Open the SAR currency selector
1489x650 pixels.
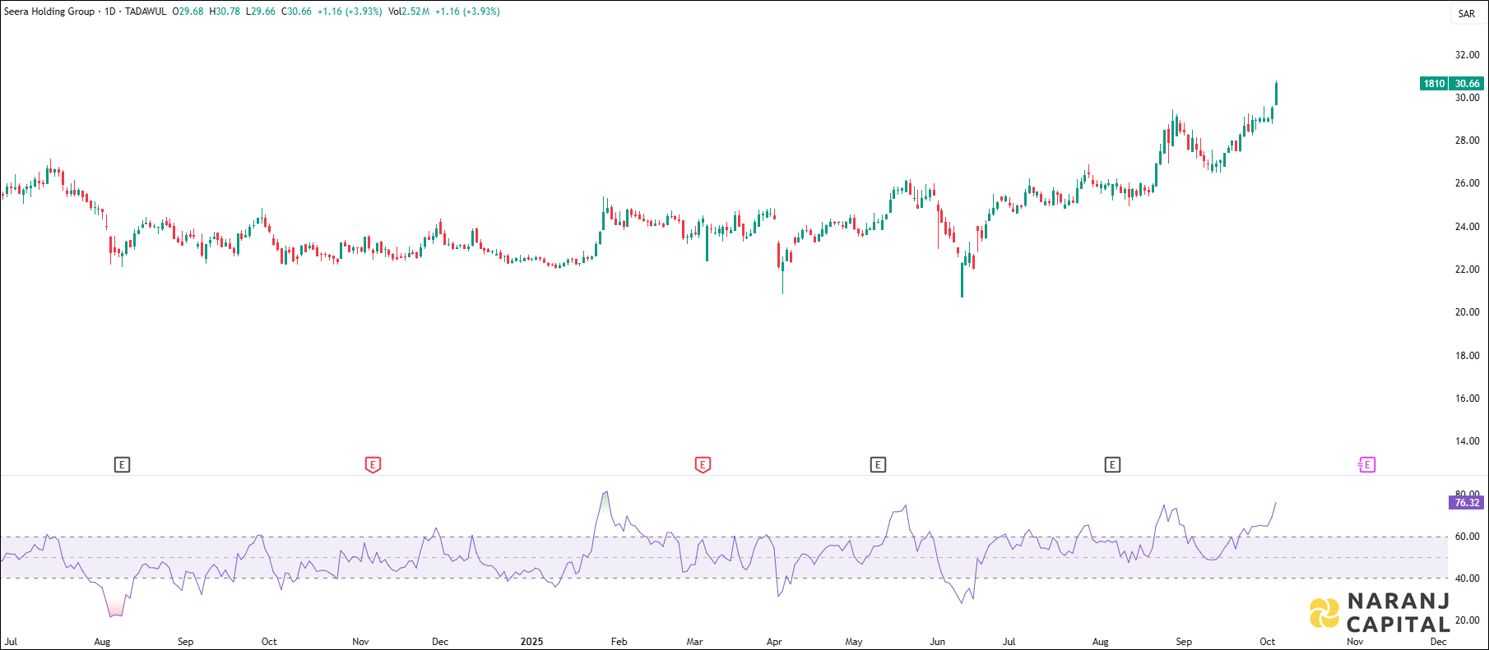1467,14
